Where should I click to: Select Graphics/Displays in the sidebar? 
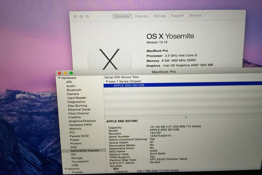point(82,121)
